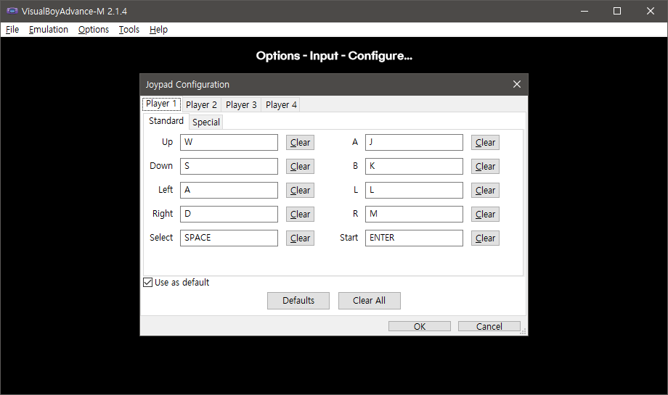This screenshot has width=668, height=395.
Task: Clear the Select key binding
Action: (x=301, y=238)
